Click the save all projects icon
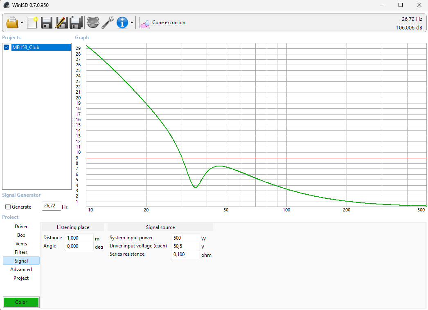The image size is (428, 310). pyautogui.click(x=76, y=22)
